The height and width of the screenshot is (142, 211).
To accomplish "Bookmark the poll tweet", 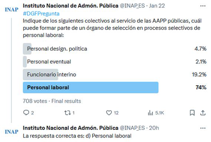I will (192, 113).
